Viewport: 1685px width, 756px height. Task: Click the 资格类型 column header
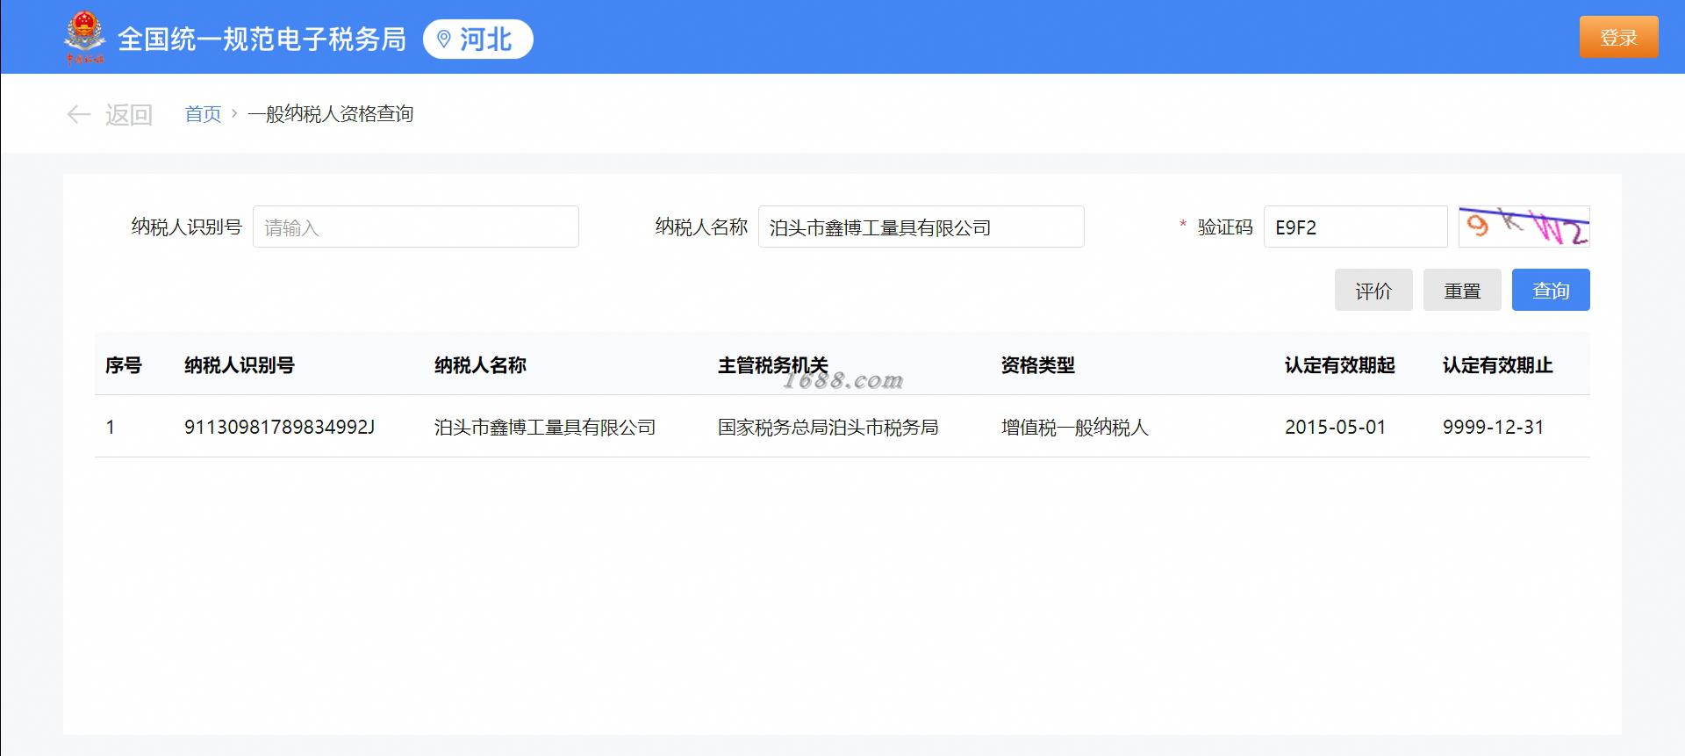pos(1038,364)
